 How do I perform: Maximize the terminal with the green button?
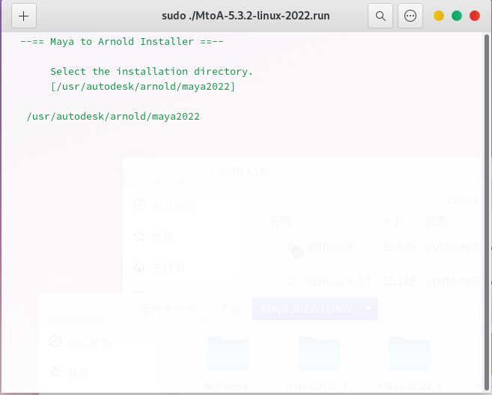457,16
